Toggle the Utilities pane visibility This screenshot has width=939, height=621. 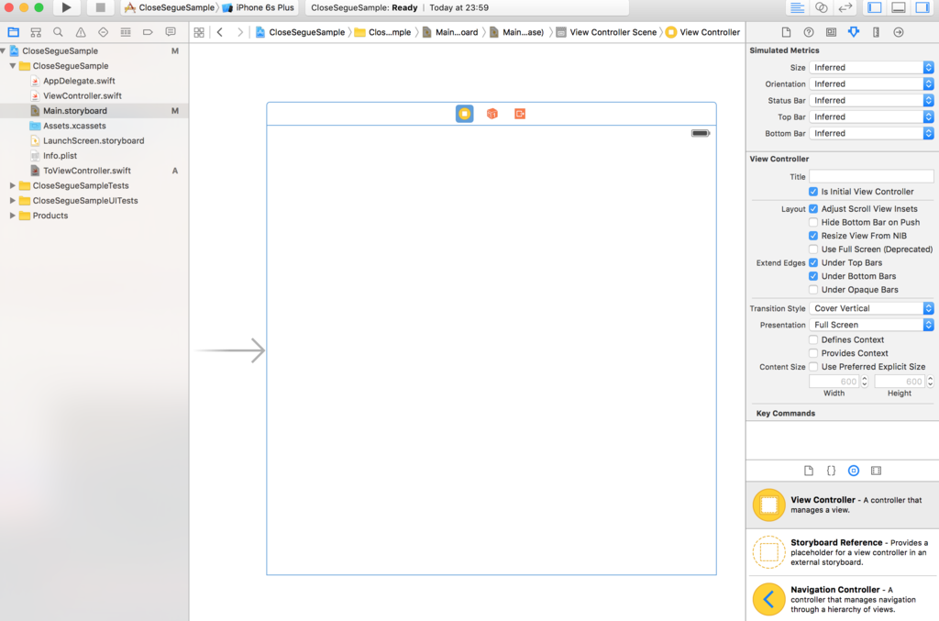click(922, 7)
